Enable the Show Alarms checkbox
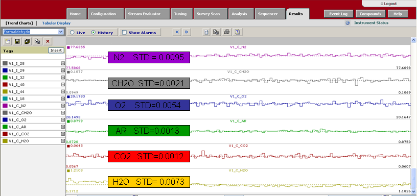417x196 pixels. [124, 33]
